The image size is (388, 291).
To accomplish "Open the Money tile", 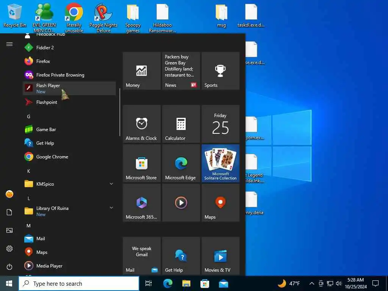I will tap(142, 71).
